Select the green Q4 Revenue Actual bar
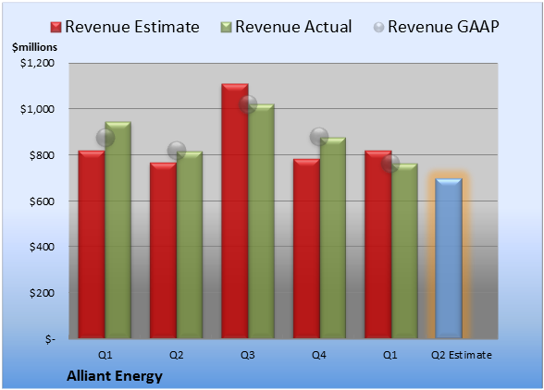The height and width of the screenshot is (390, 544). click(333, 238)
